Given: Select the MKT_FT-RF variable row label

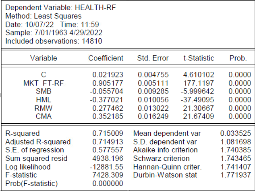Looking at the screenshot, I should coord(44,83).
